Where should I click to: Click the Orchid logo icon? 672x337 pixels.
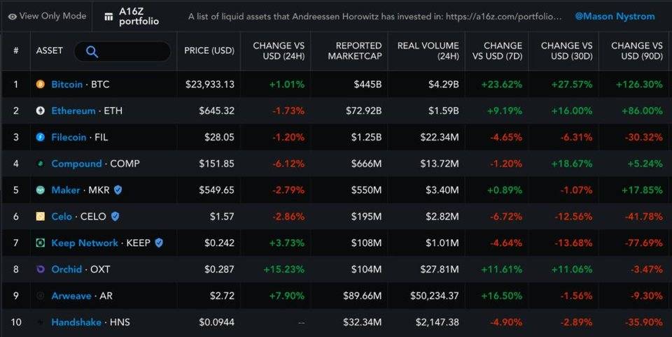click(41, 269)
